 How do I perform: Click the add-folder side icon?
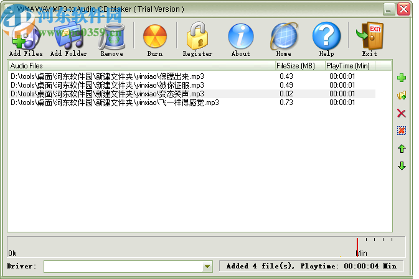[402, 95]
